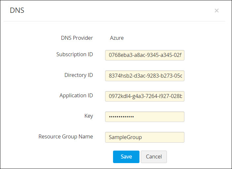The width and height of the screenshot is (232, 169).
Task: Click the DNS Provider label
Action: [77, 38]
